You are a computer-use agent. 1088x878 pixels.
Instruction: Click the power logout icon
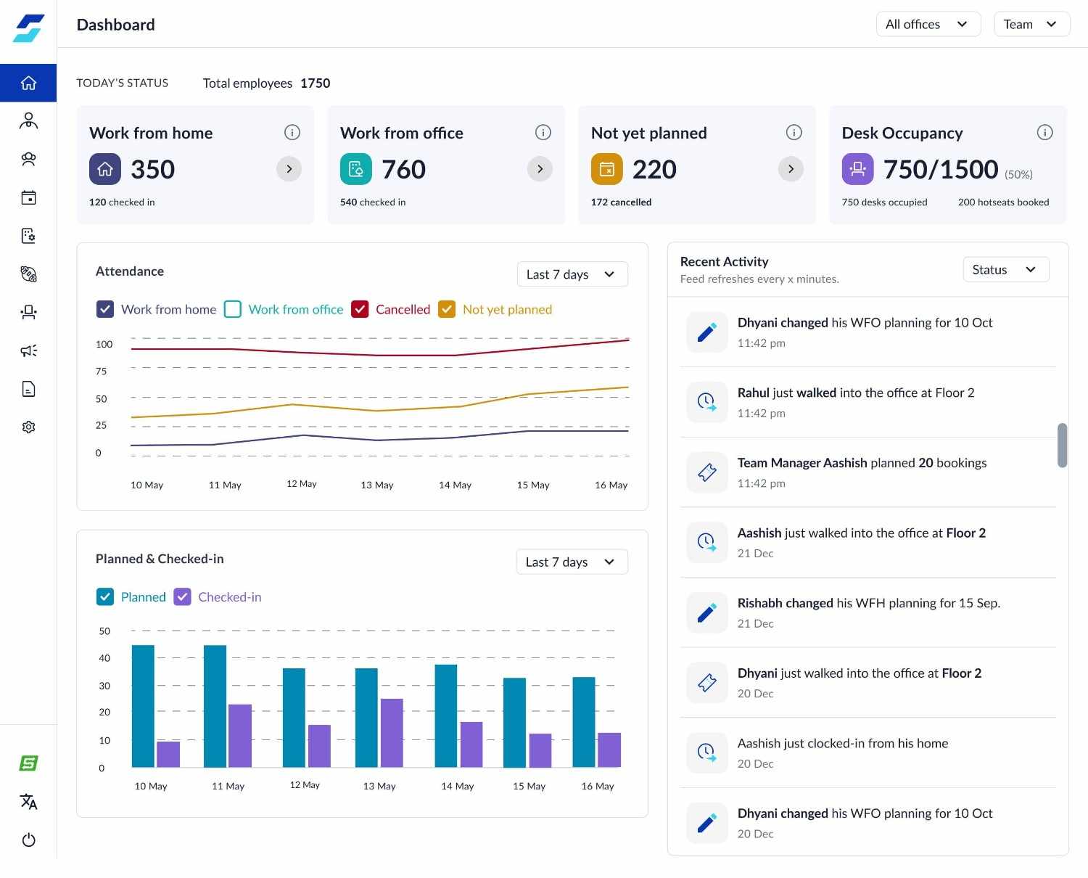[28, 840]
